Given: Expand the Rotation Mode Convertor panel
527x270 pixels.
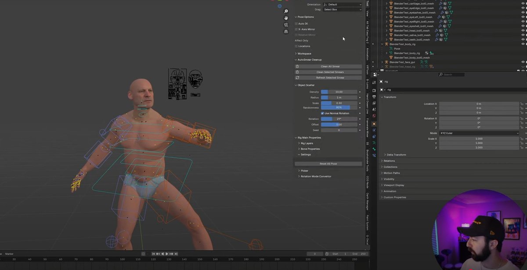Looking at the screenshot, I should [x=315, y=176].
